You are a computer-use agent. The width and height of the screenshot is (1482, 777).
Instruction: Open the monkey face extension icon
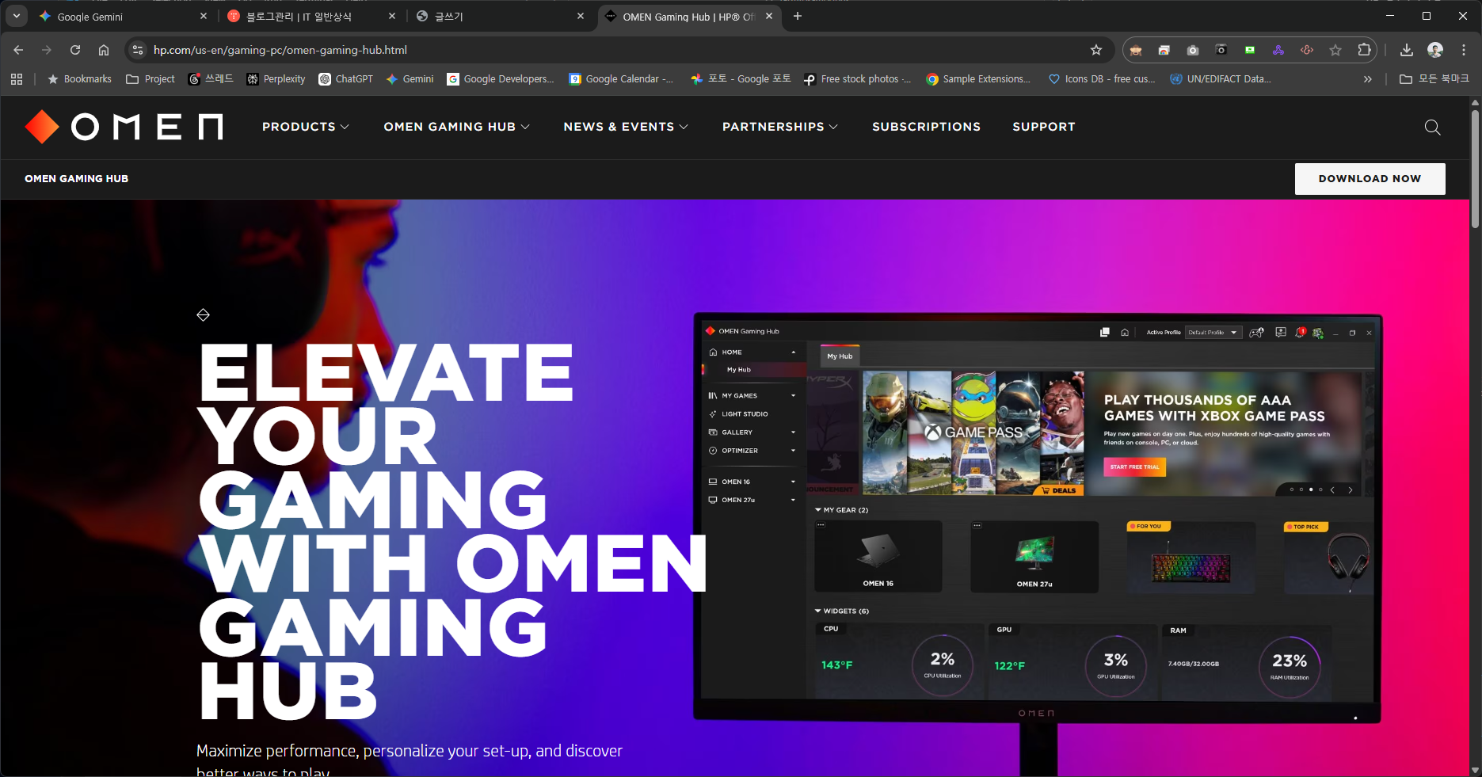click(x=1136, y=50)
